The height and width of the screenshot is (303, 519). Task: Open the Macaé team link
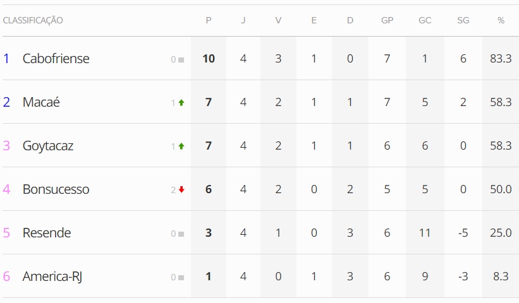click(41, 102)
